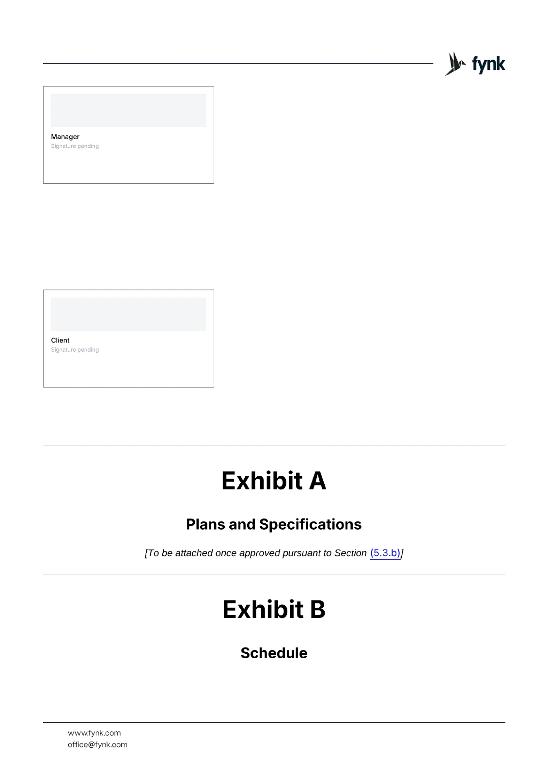Click the fynk wordmark in header
548x776 pixels.
[488, 65]
